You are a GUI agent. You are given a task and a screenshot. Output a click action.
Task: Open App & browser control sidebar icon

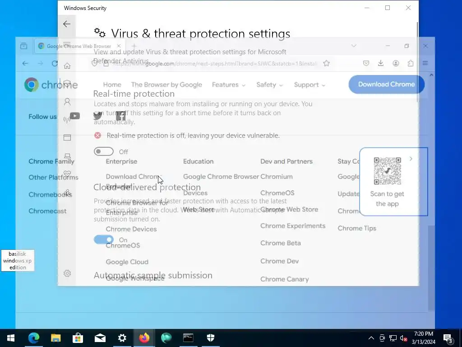click(67, 137)
